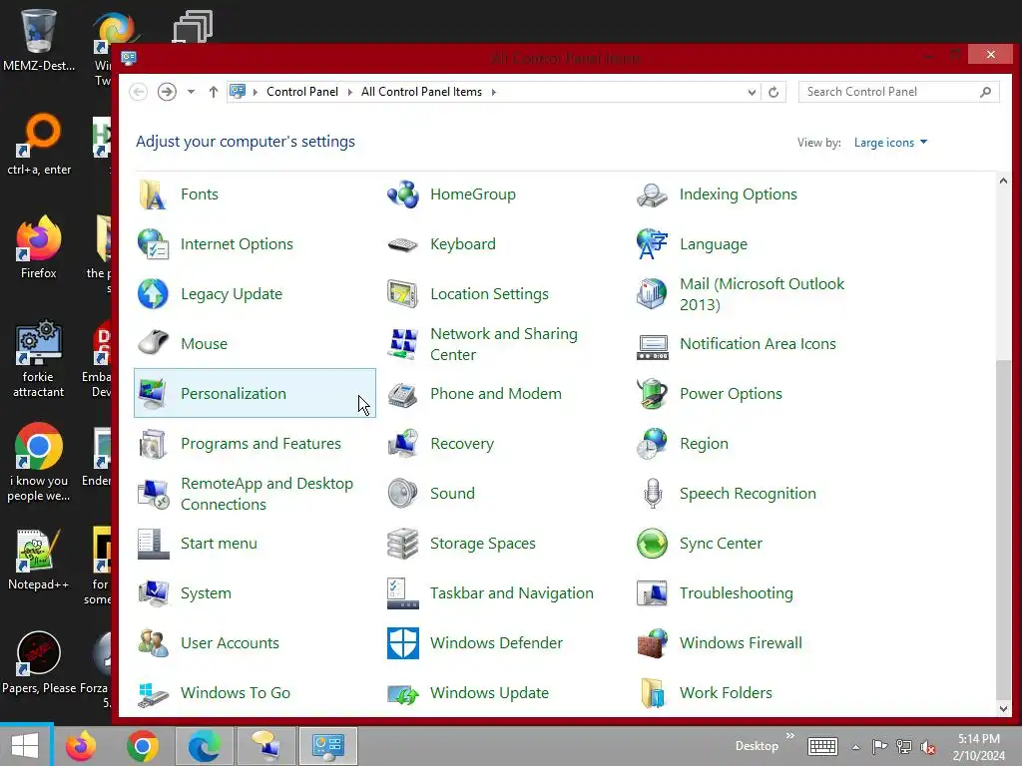Open Windows To Go icon
Screen dimensions: 1022x766
[153, 693]
